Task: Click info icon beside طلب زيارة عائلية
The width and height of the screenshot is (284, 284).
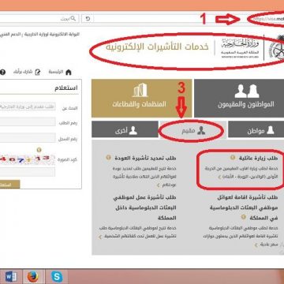Action: point(233,158)
